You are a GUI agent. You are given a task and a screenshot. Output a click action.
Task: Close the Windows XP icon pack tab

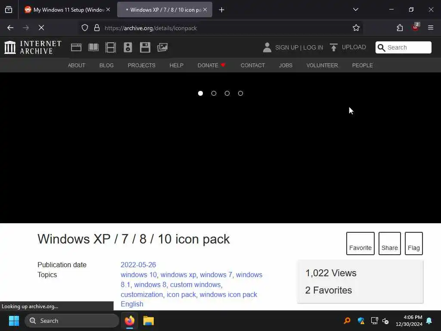point(205,9)
